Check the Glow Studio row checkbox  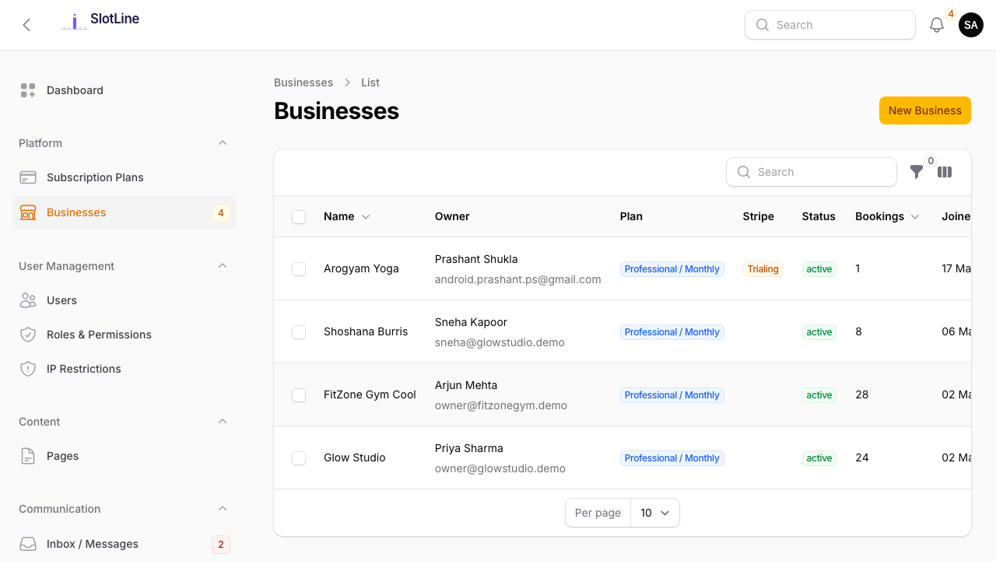click(x=299, y=458)
